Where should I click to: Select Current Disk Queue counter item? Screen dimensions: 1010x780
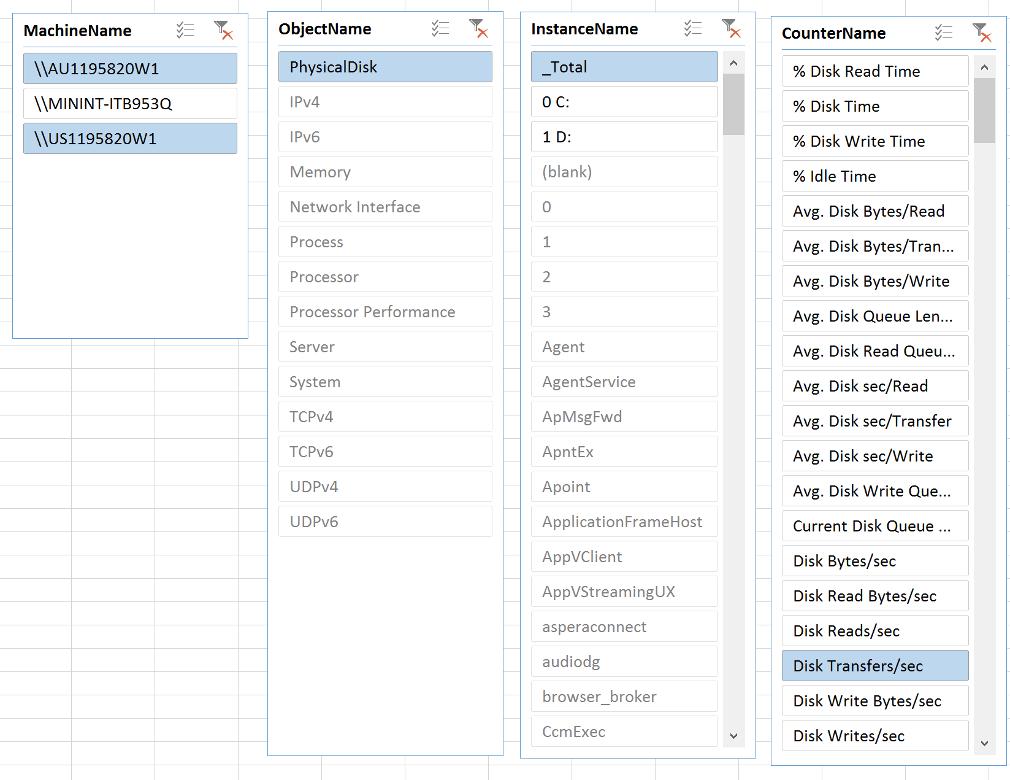coord(875,525)
